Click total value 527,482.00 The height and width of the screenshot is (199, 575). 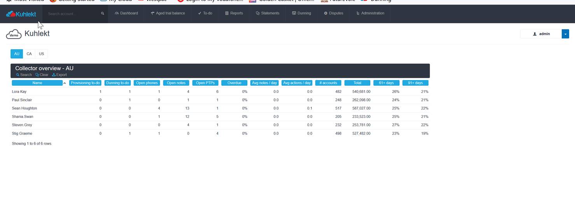click(x=361, y=133)
